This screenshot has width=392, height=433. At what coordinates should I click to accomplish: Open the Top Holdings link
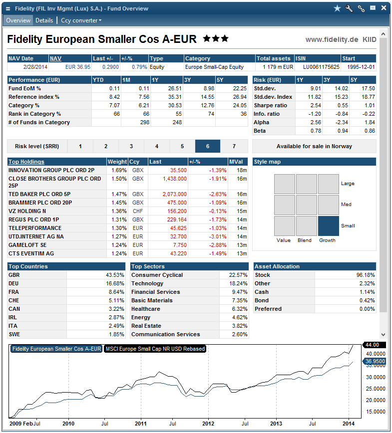point(26,162)
